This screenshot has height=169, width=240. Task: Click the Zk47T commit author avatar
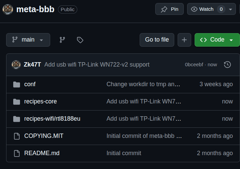[16, 64]
